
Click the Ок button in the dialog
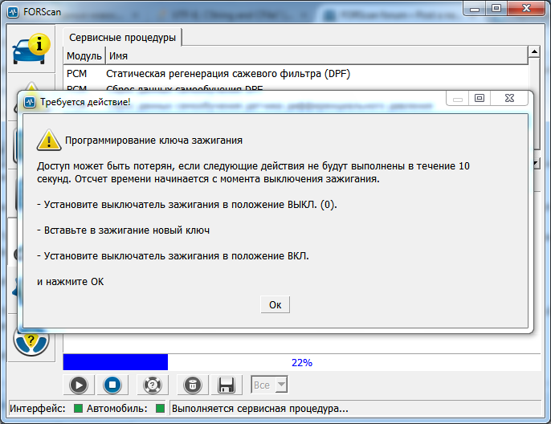[275, 304]
